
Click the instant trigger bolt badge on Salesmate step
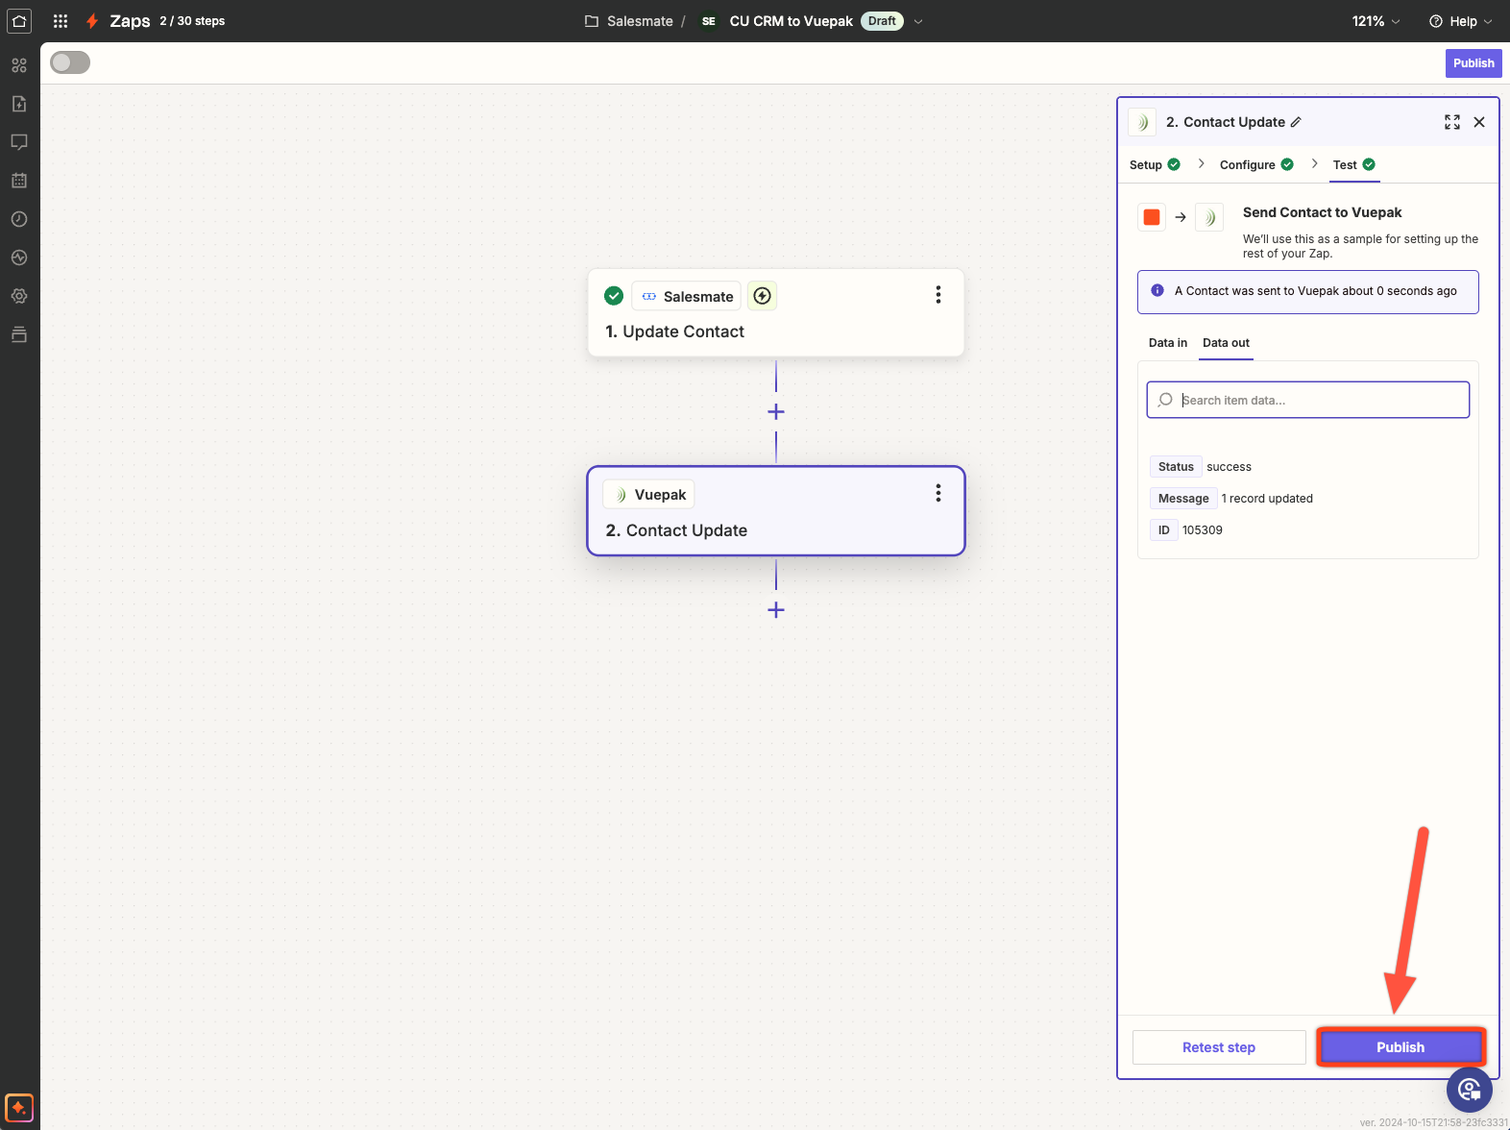[x=763, y=296]
